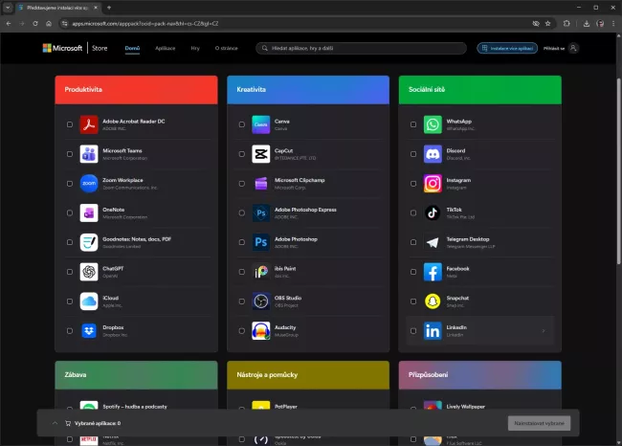Bookmark this page with the star icon

pos(547,23)
